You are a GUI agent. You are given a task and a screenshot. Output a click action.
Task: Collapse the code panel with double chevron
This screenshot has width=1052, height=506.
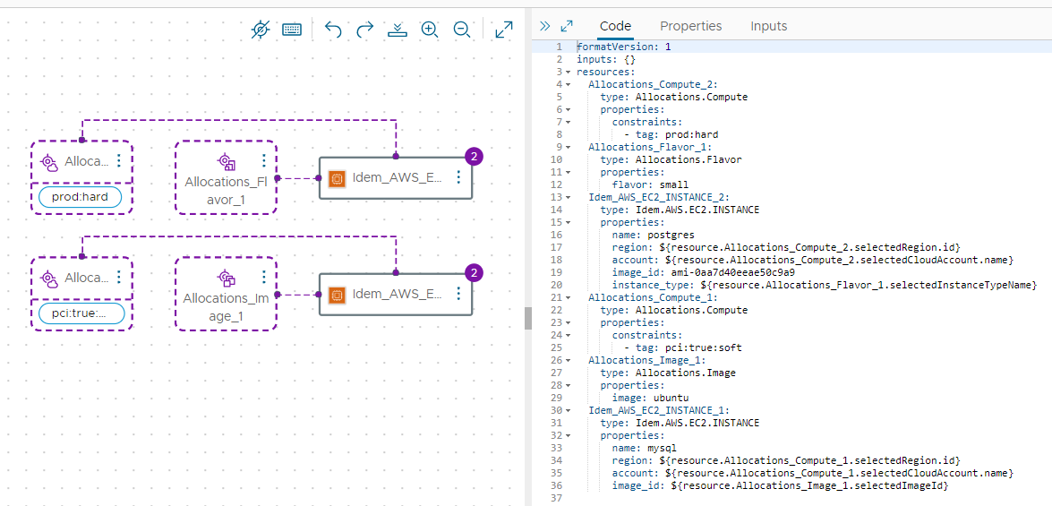tap(545, 26)
